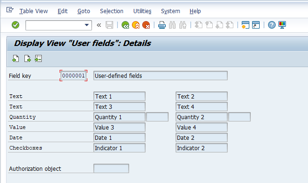Click Find Next binoculars-plus icon

click(183, 25)
